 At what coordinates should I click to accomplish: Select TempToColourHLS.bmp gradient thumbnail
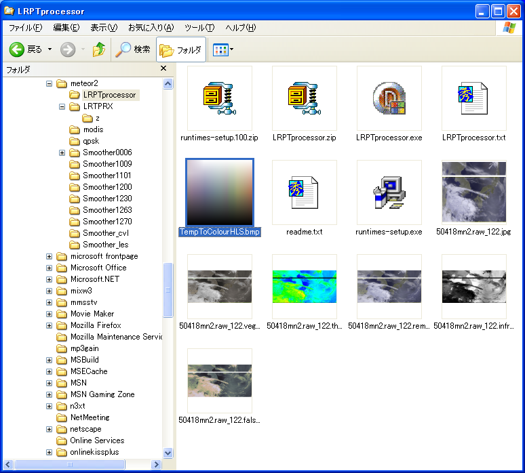[x=220, y=192]
